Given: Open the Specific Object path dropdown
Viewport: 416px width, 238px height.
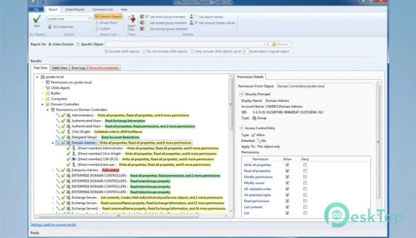Looking at the screenshot, I should pyautogui.click(x=264, y=44).
